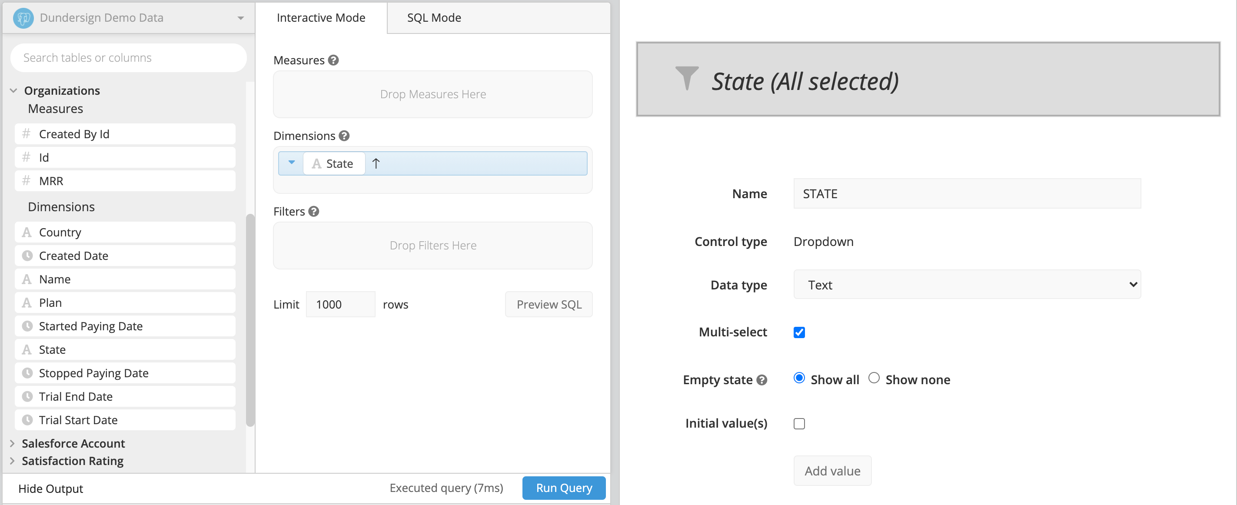Screen dimensions: 1237x505
Task: Select the Trial Start Date dimension
Action: [125, 420]
